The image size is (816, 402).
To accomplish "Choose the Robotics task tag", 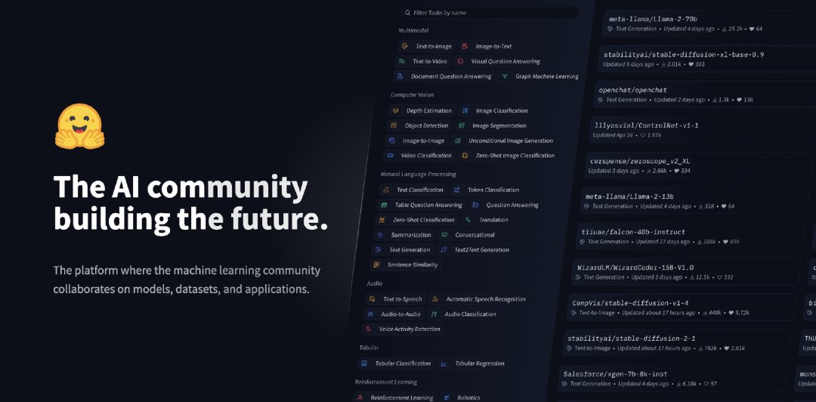I will pos(462,397).
